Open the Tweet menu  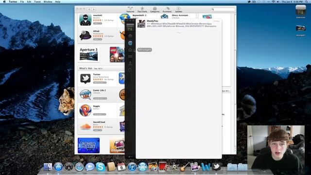tap(37, 1)
